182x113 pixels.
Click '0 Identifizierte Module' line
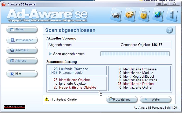point(136,73)
